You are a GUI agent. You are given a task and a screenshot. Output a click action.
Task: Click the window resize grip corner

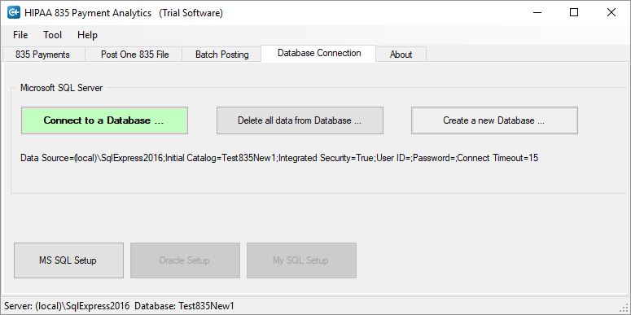tap(625, 309)
